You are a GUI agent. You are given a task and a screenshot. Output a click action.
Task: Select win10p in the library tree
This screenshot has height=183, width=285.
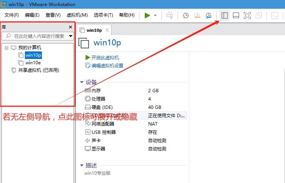point(34,55)
